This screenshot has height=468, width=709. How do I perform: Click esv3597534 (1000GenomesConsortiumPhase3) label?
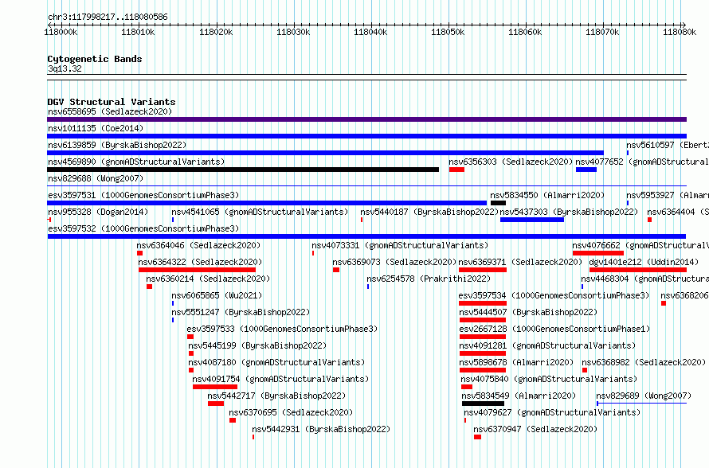(554, 295)
